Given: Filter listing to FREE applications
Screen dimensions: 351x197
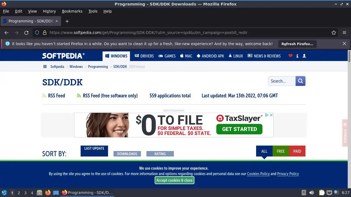Looking at the screenshot, I should 281,151.
